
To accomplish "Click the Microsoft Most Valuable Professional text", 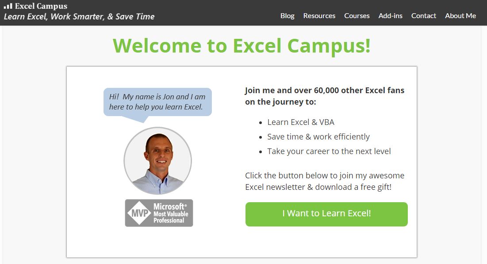I will (x=171, y=213).
